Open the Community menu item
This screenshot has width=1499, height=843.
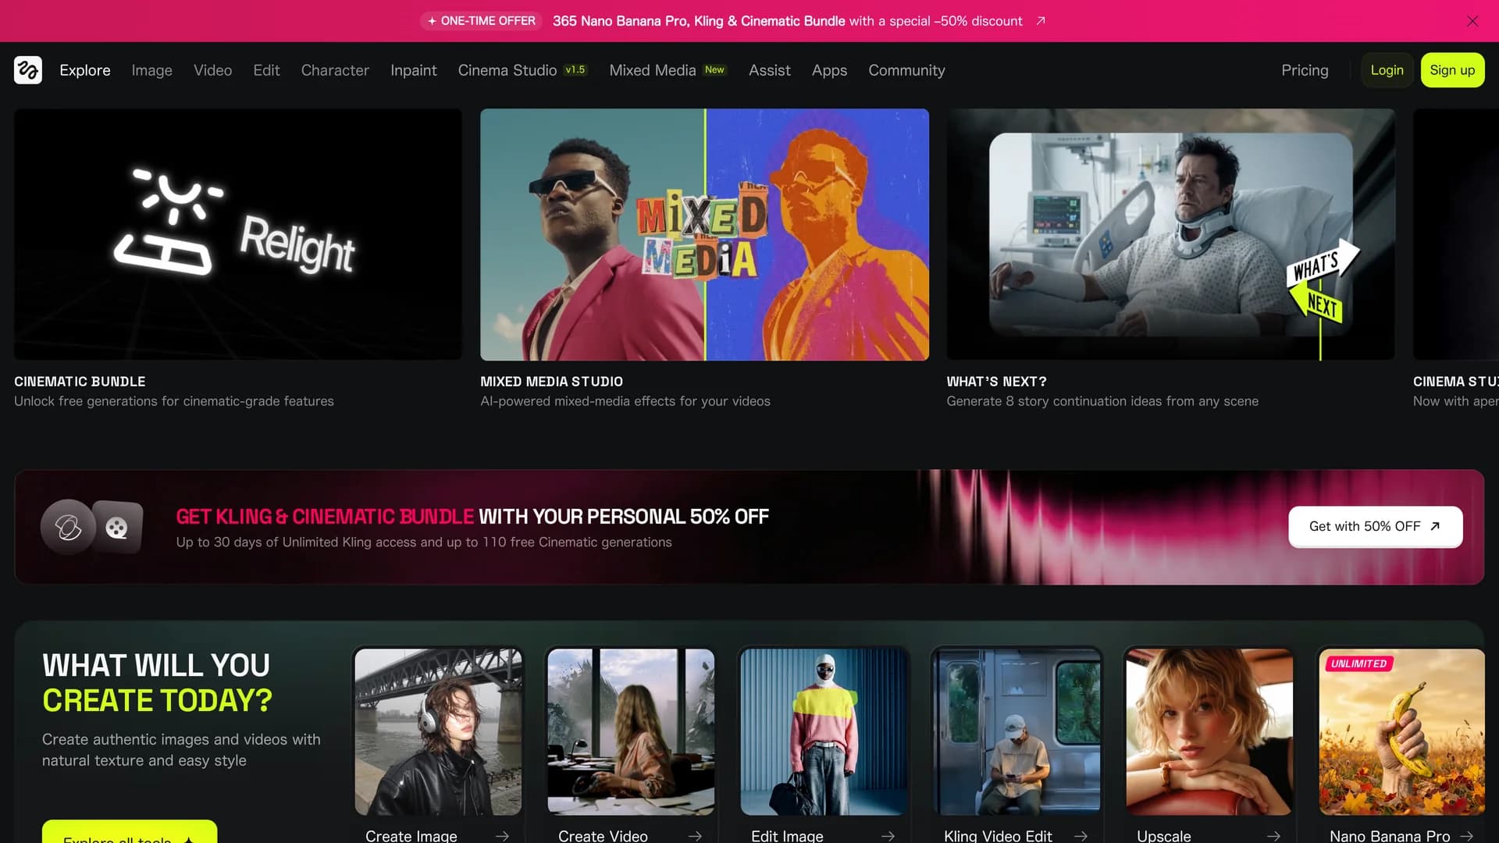906,70
